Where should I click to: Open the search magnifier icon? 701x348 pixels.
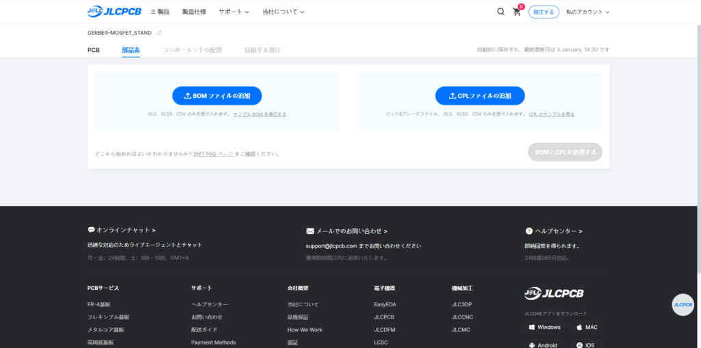(500, 12)
